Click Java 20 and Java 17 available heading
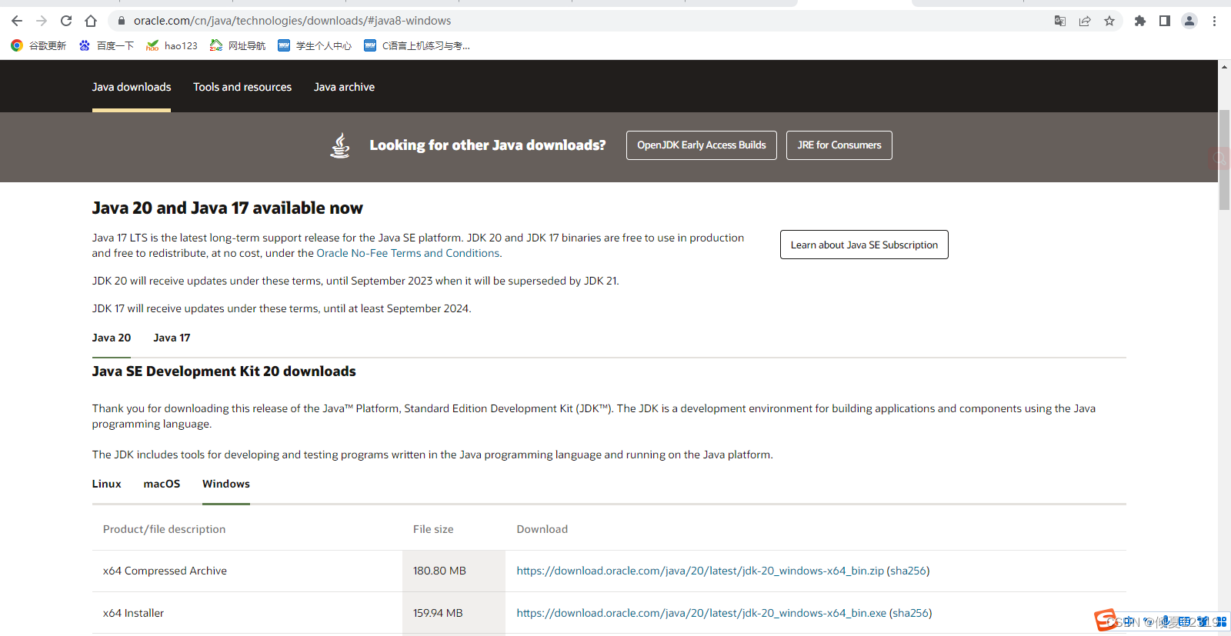The image size is (1231, 636). 227,208
